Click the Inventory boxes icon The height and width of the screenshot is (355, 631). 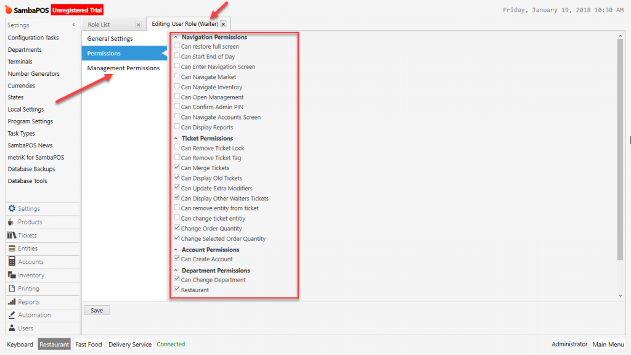click(x=12, y=275)
